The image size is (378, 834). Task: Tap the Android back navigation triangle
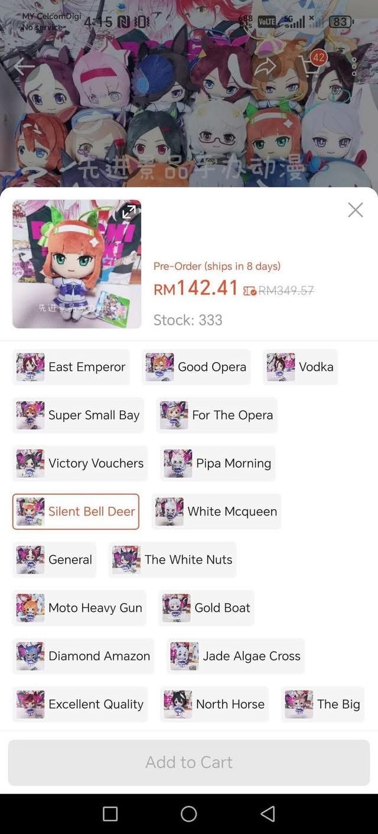268,814
